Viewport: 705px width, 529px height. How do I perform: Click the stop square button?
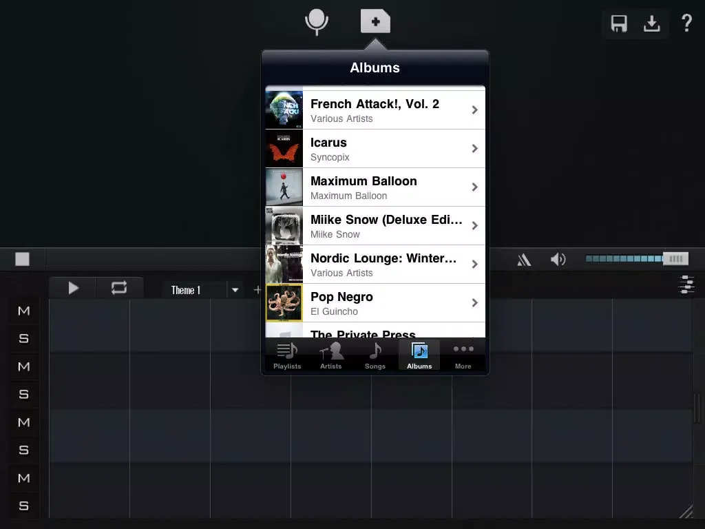pos(22,259)
